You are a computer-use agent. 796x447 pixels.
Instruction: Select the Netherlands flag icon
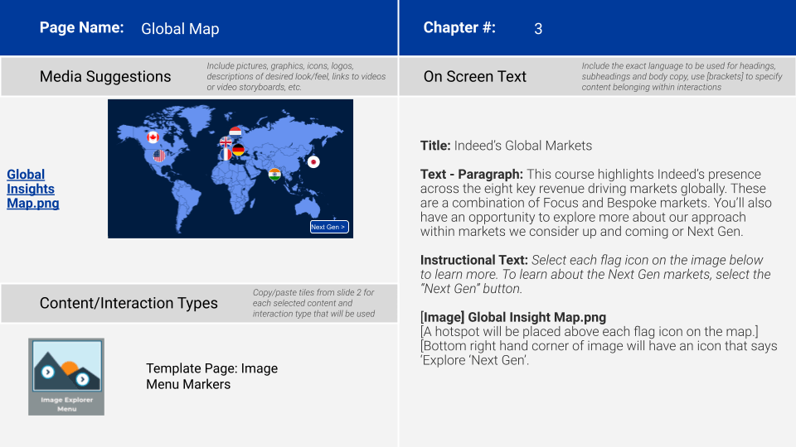coord(235,132)
